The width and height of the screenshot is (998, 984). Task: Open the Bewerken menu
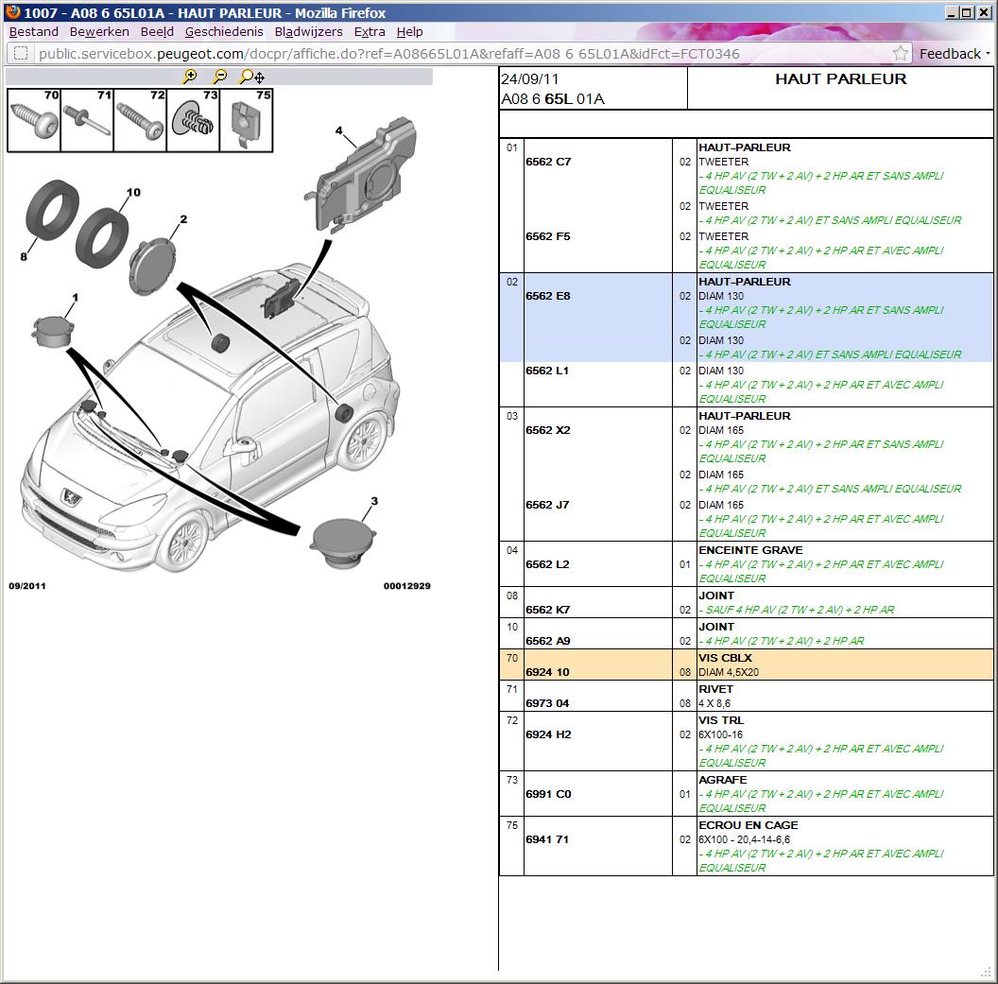tap(99, 32)
